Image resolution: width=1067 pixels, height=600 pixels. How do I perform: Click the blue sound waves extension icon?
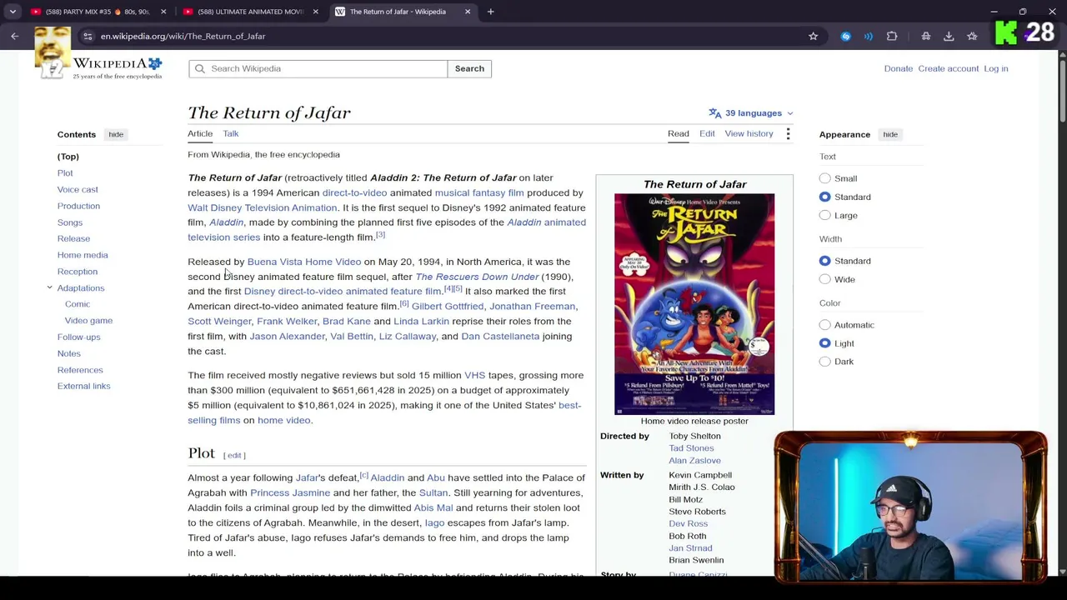[x=868, y=36]
